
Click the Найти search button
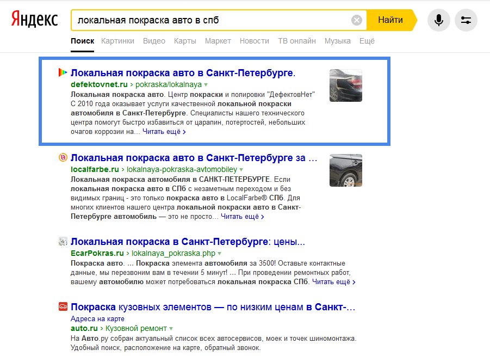point(392,20)
